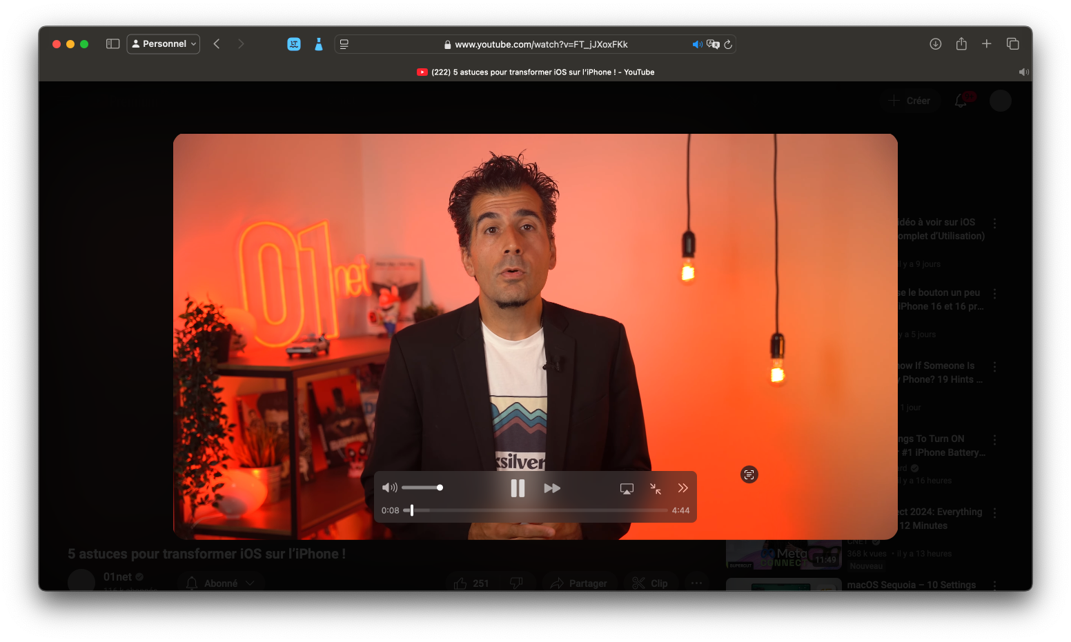The image size is (1071, 642).
Task: Open YouTube notifications bell
Action: (961, 101)
